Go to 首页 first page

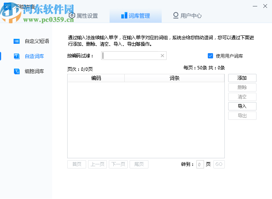(x=77, y=164)
